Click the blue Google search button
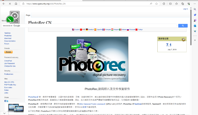Viewport: 198px width, 115px height. click(x=183, y=26)
